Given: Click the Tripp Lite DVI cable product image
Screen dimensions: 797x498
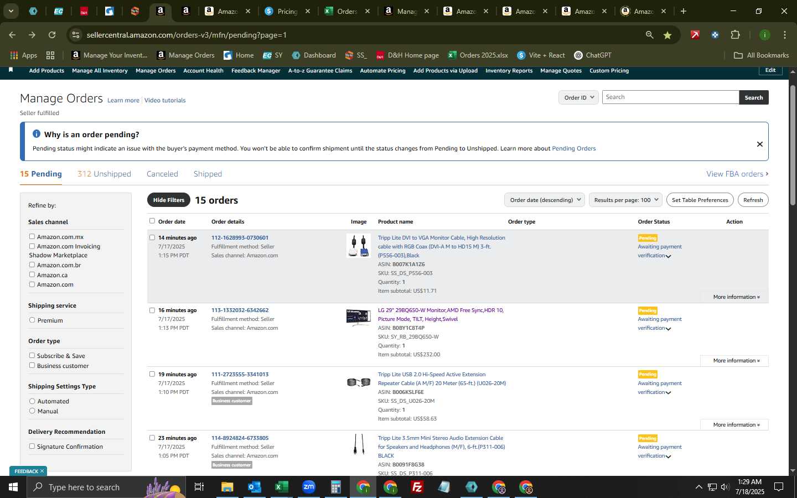Looking at the screenshot, I should [x=358, y=246].
